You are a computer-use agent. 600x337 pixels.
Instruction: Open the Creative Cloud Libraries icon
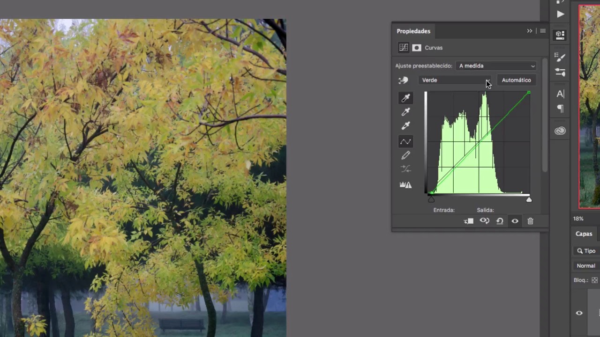(560, 131)
